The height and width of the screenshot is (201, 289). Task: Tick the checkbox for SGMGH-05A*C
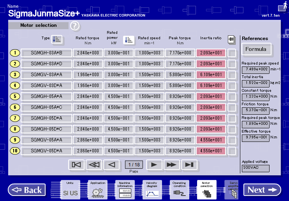click(232, 107)
